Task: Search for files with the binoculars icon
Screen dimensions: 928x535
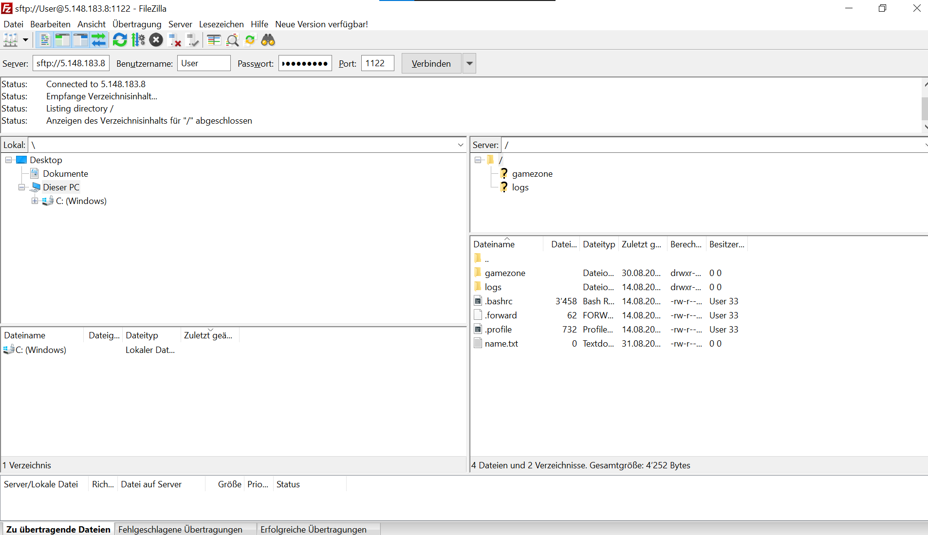Action: tap(268, 40)
